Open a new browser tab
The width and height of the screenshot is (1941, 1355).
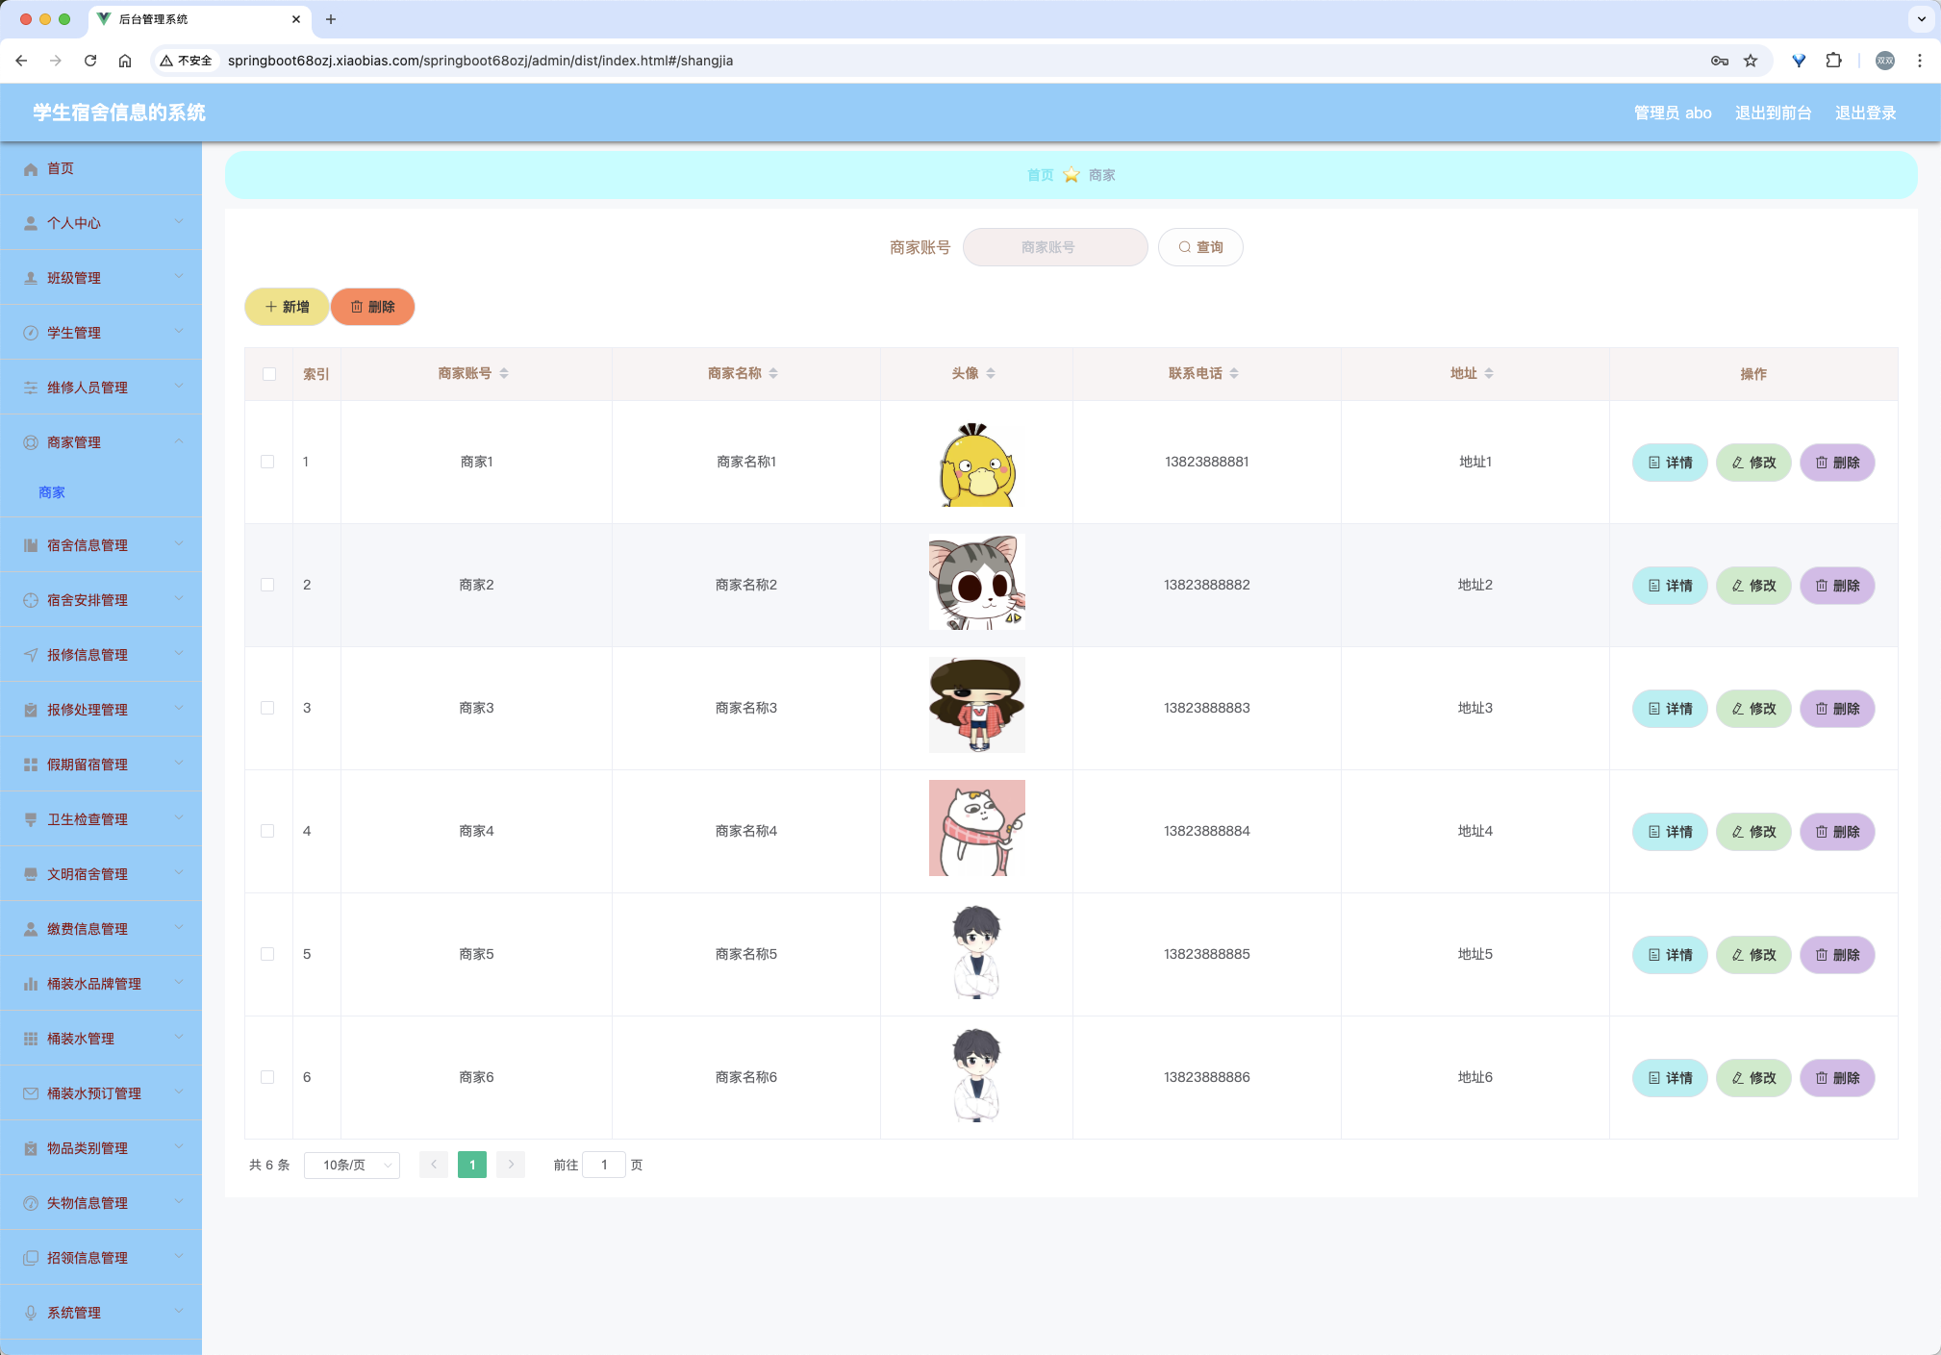pyautogui.click(x=331, y=19)
